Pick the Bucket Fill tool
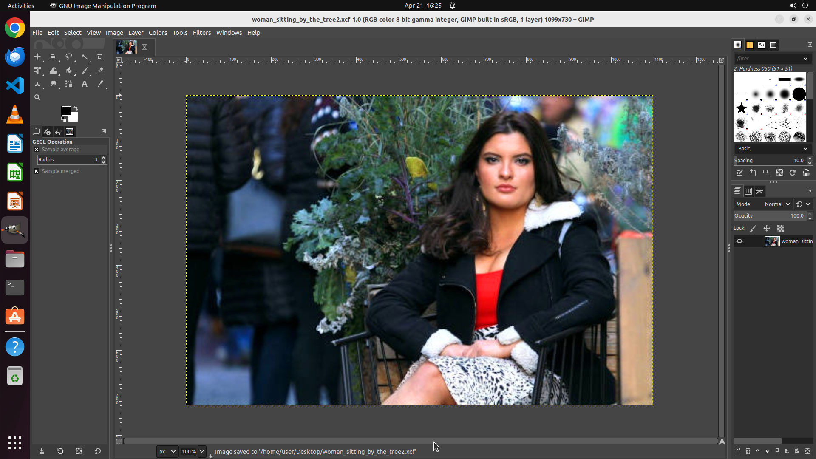 point(68,71)
